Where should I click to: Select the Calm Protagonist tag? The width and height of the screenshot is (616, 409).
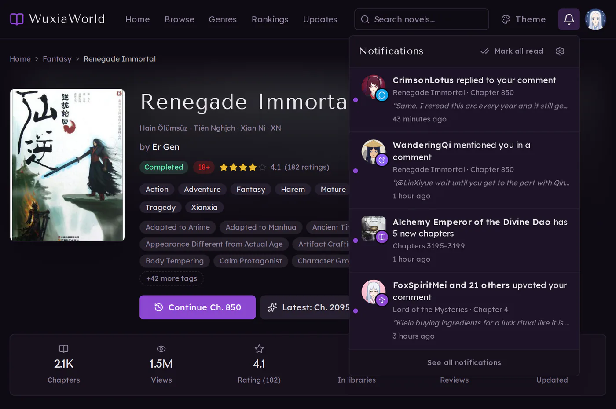pos(251,261)
